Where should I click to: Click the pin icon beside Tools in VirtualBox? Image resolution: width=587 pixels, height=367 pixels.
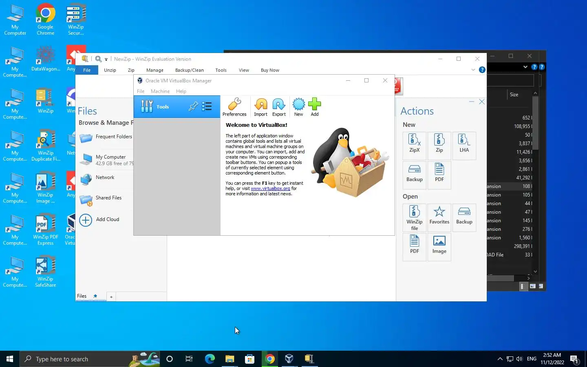pos(193,106)
